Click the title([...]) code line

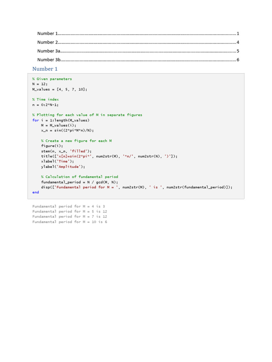[x=109, y=156]
